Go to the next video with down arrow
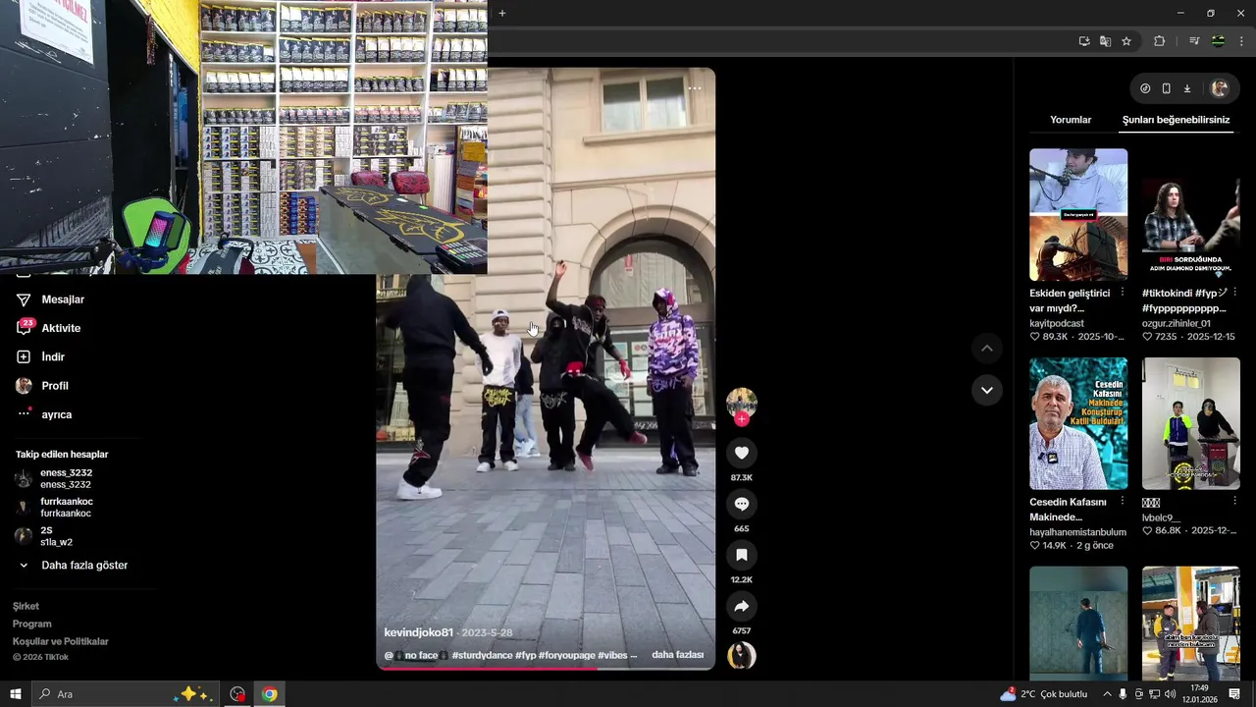 click(986, 390)
